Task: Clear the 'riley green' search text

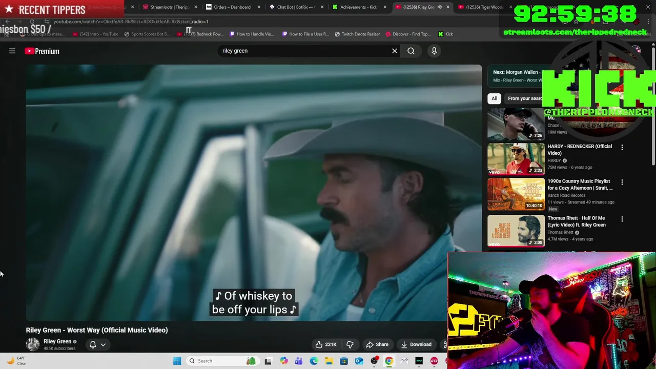Action: point(395,51)
